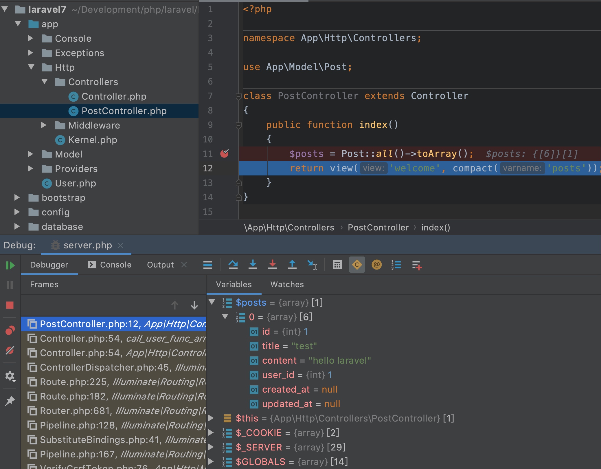Screen dimensions: 601x469
Task: Collapse the laravel7 project root
Action: (5, 9)
